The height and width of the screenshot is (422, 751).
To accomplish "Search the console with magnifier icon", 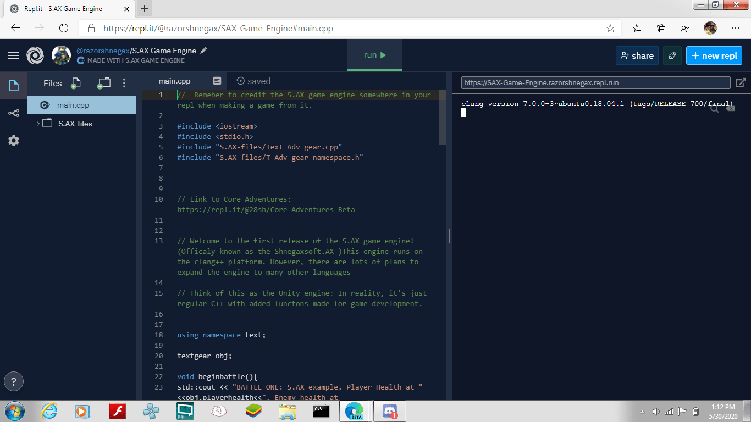I will click(715, 109).
